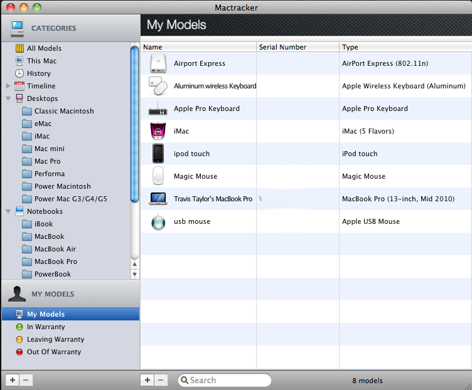Select the In Warranty smart list
The image size is (472, 390).
[x=46, y=327]
